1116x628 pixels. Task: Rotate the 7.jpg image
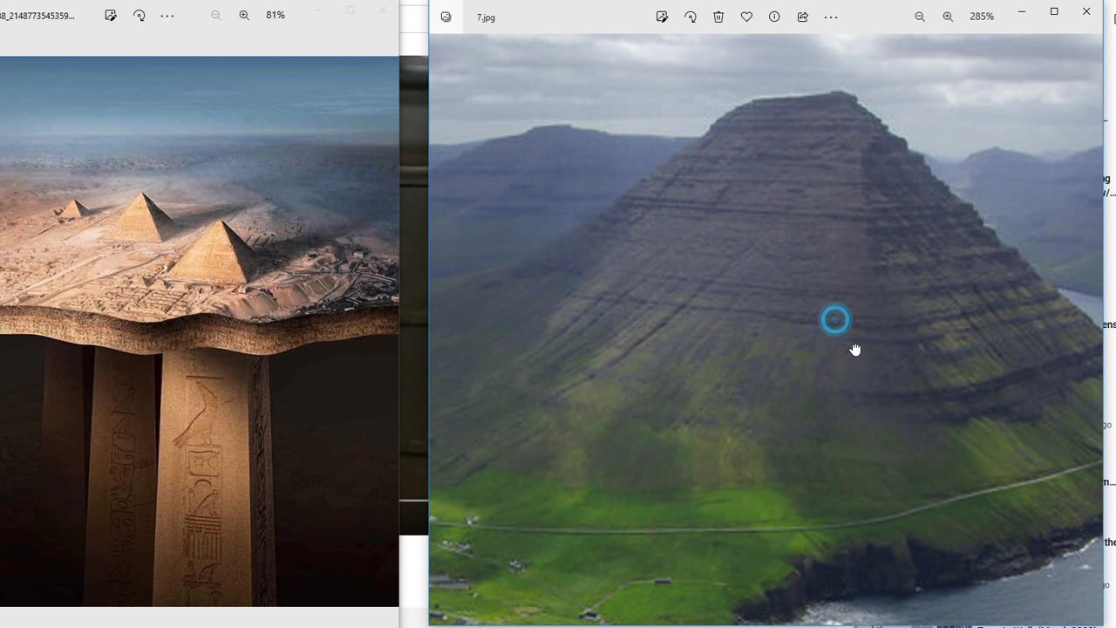[691, 17]
